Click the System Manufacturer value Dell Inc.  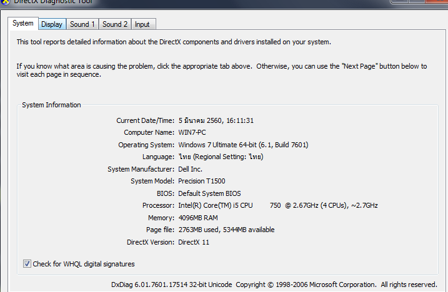click(191, 169)
